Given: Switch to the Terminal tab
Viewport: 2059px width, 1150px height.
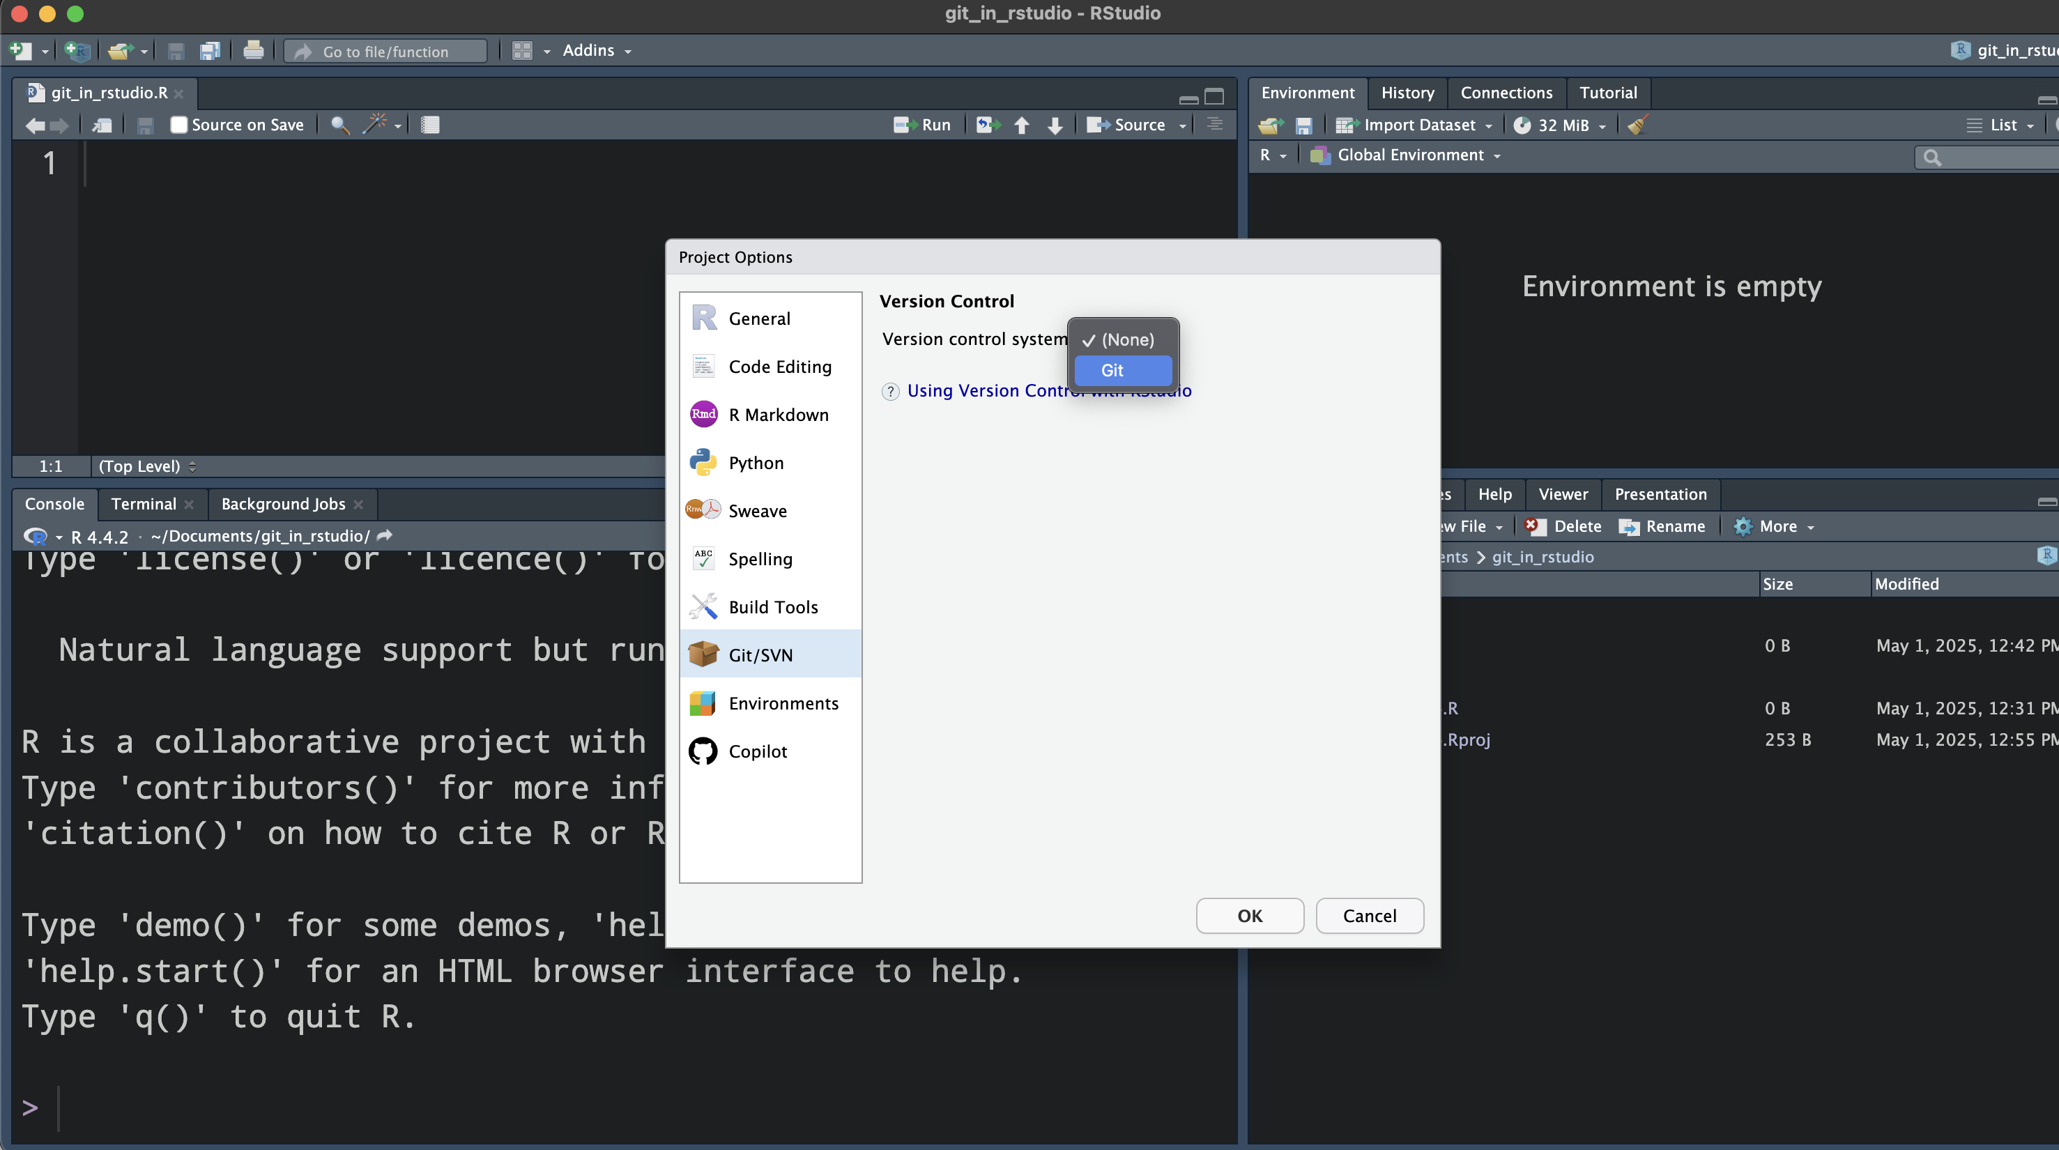Looking at the screenshot, I should point(144,503).
